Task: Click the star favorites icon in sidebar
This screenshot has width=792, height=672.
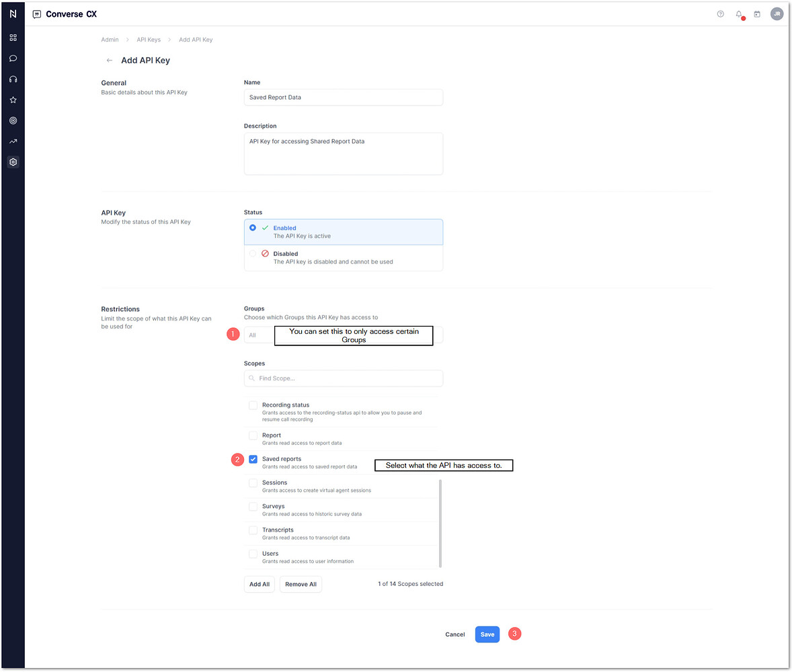Action: pyautogui.click(x=13, y=99)
